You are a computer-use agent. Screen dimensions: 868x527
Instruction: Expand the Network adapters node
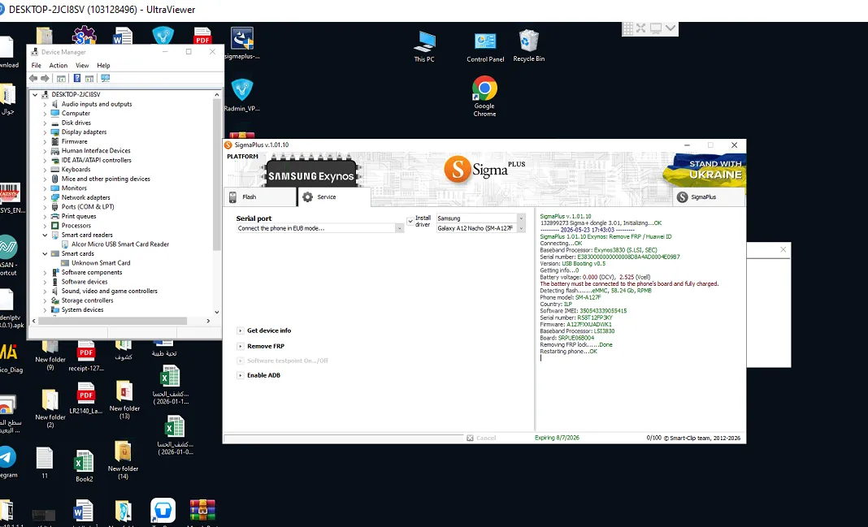point(45,197)
